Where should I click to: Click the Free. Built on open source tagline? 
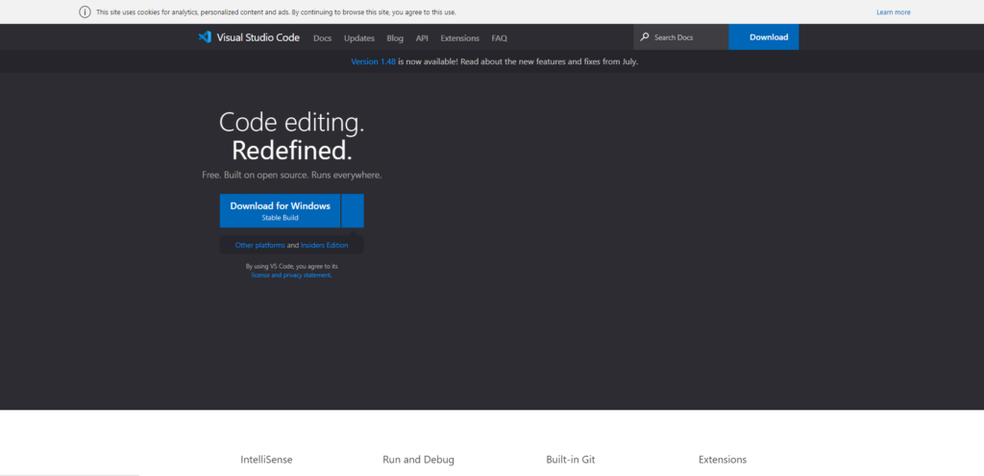pyautogui.click(x=292, y=175)
